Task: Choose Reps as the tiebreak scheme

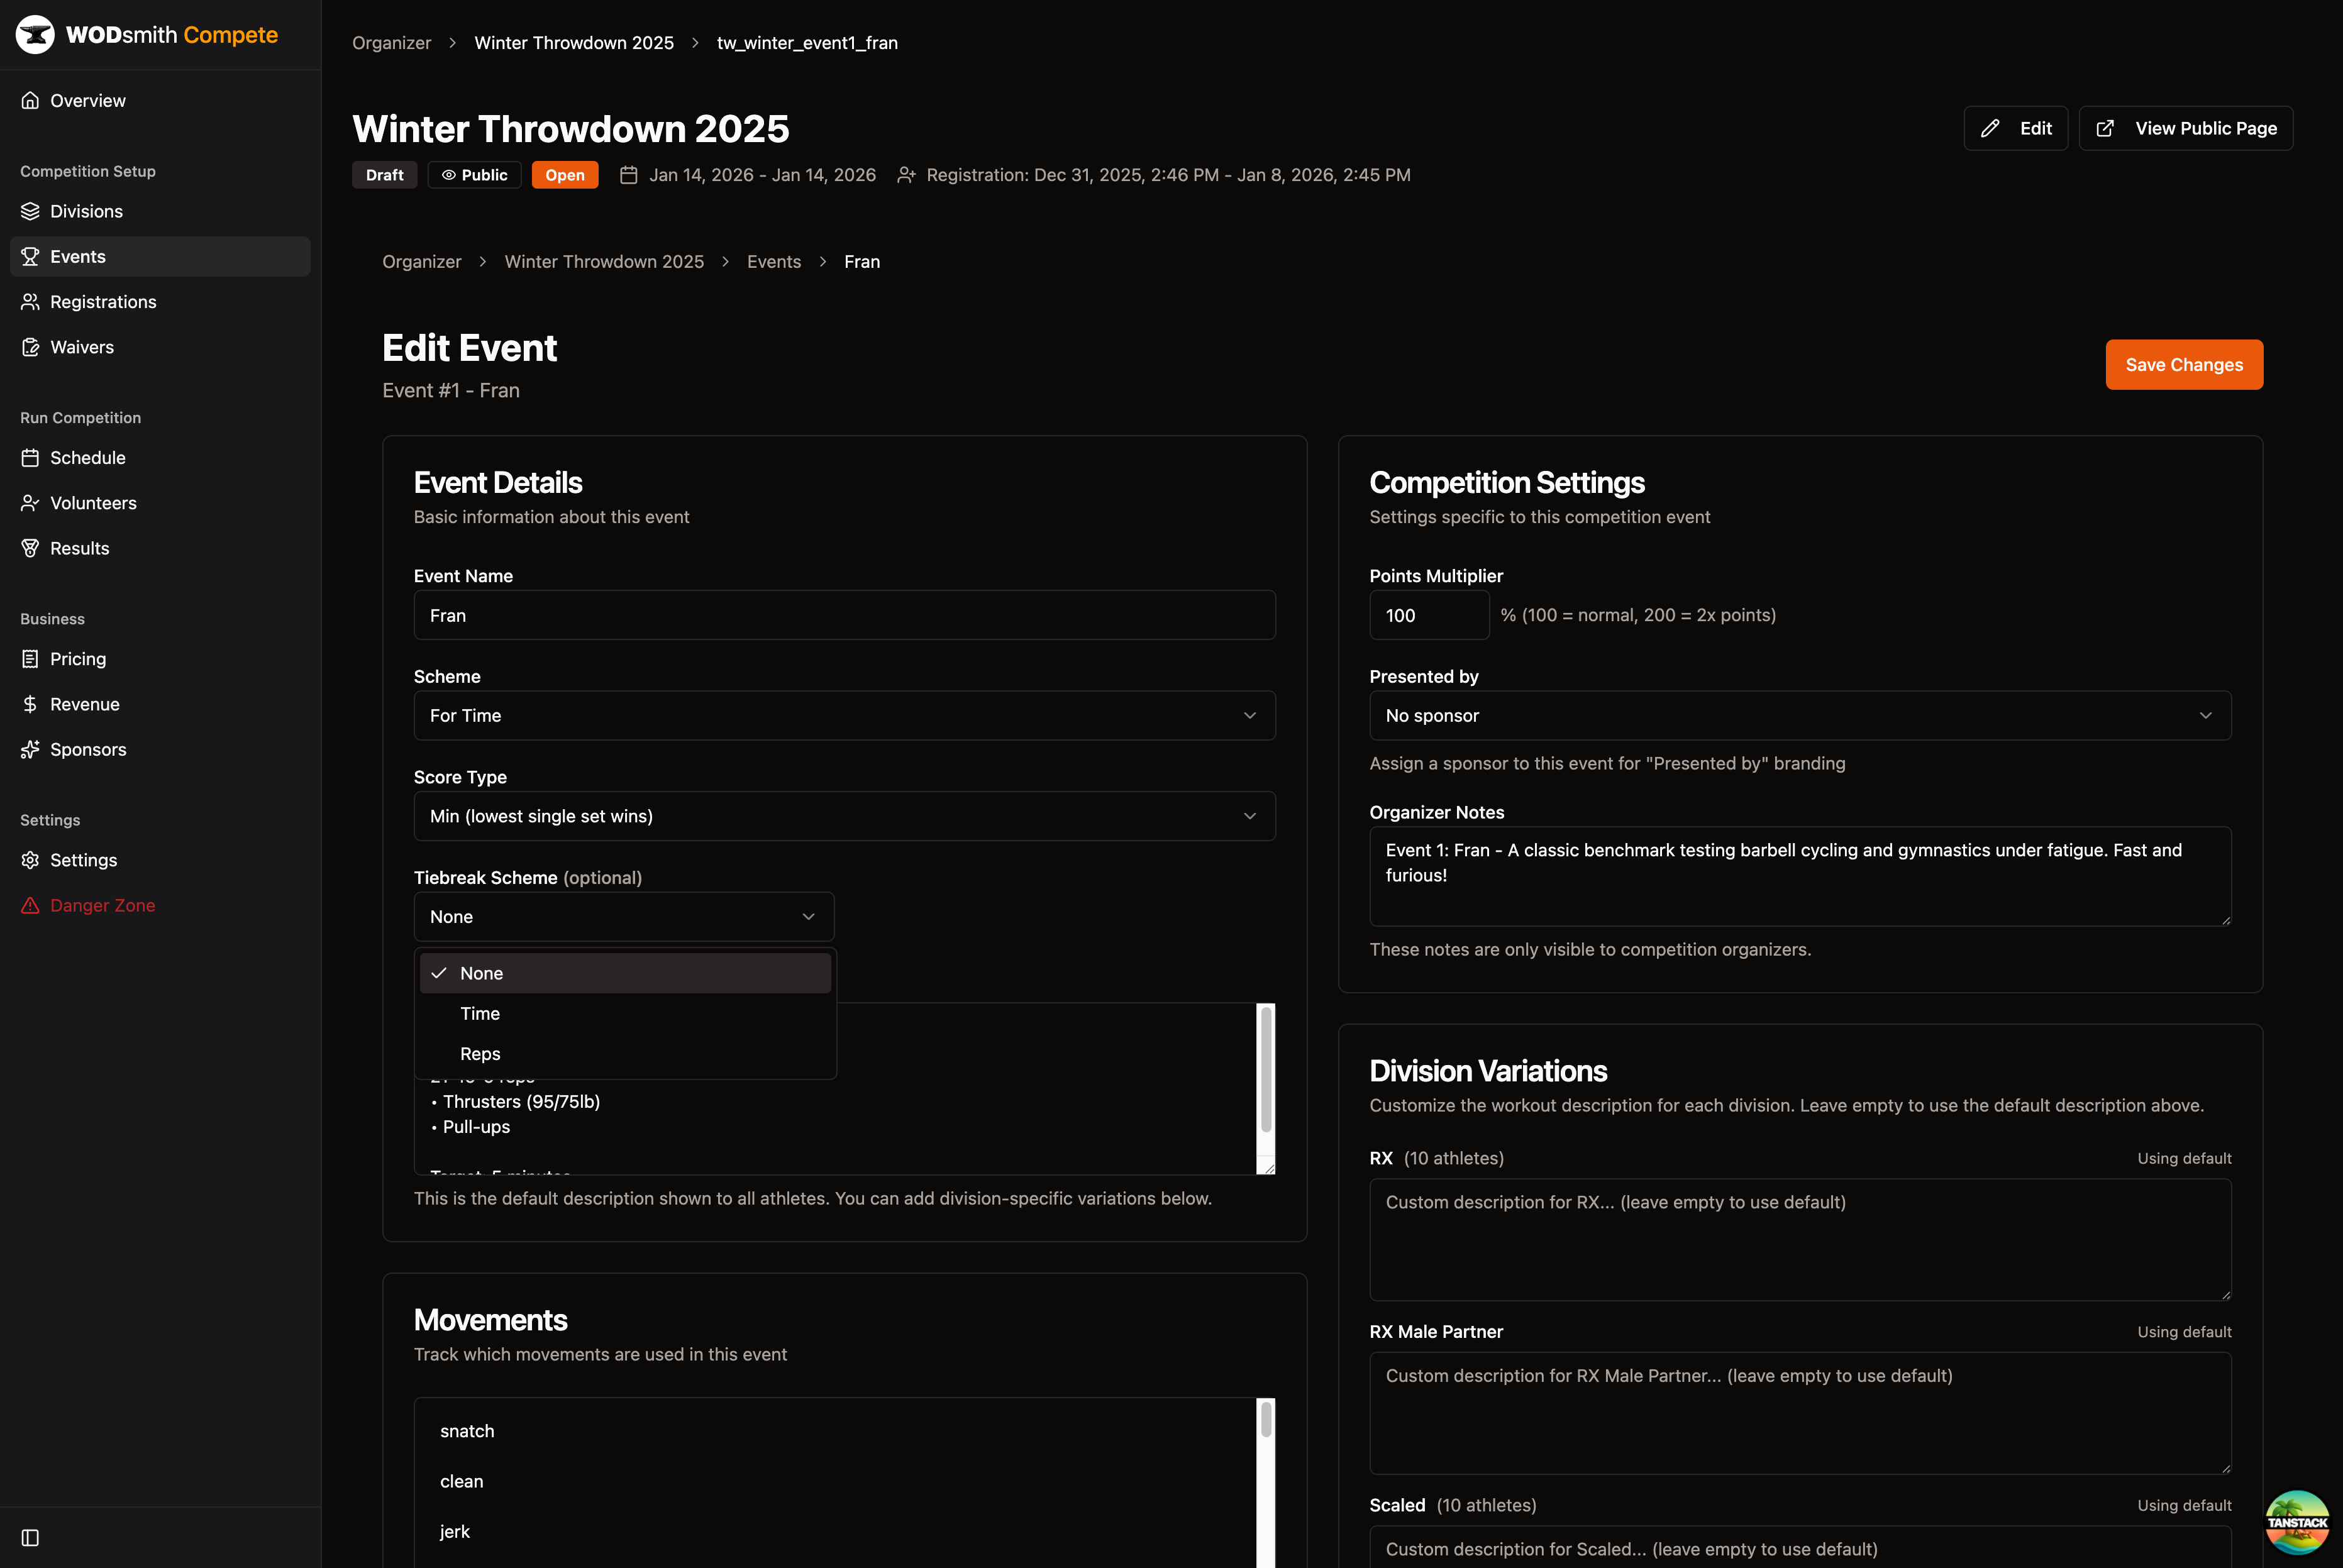Action: pyautogui.click(x=625, y=1053)
